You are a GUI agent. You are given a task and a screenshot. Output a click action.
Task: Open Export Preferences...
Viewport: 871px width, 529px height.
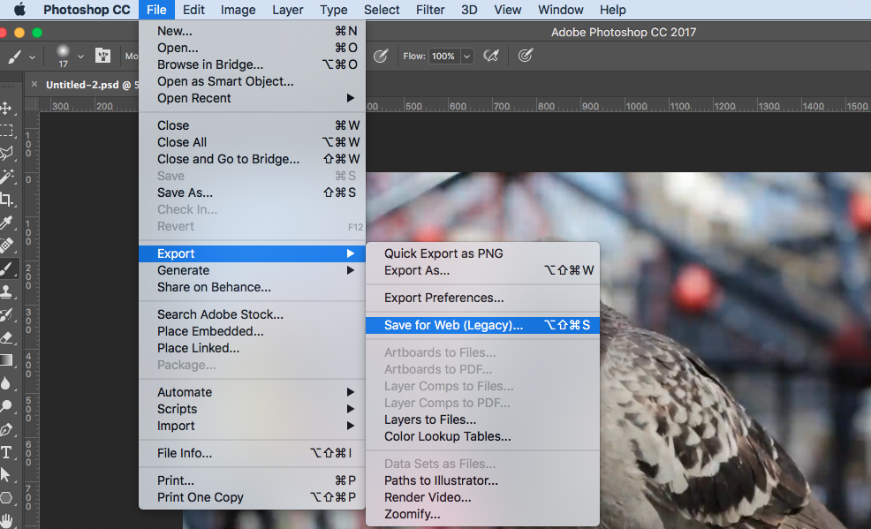(x=482, y=298)
